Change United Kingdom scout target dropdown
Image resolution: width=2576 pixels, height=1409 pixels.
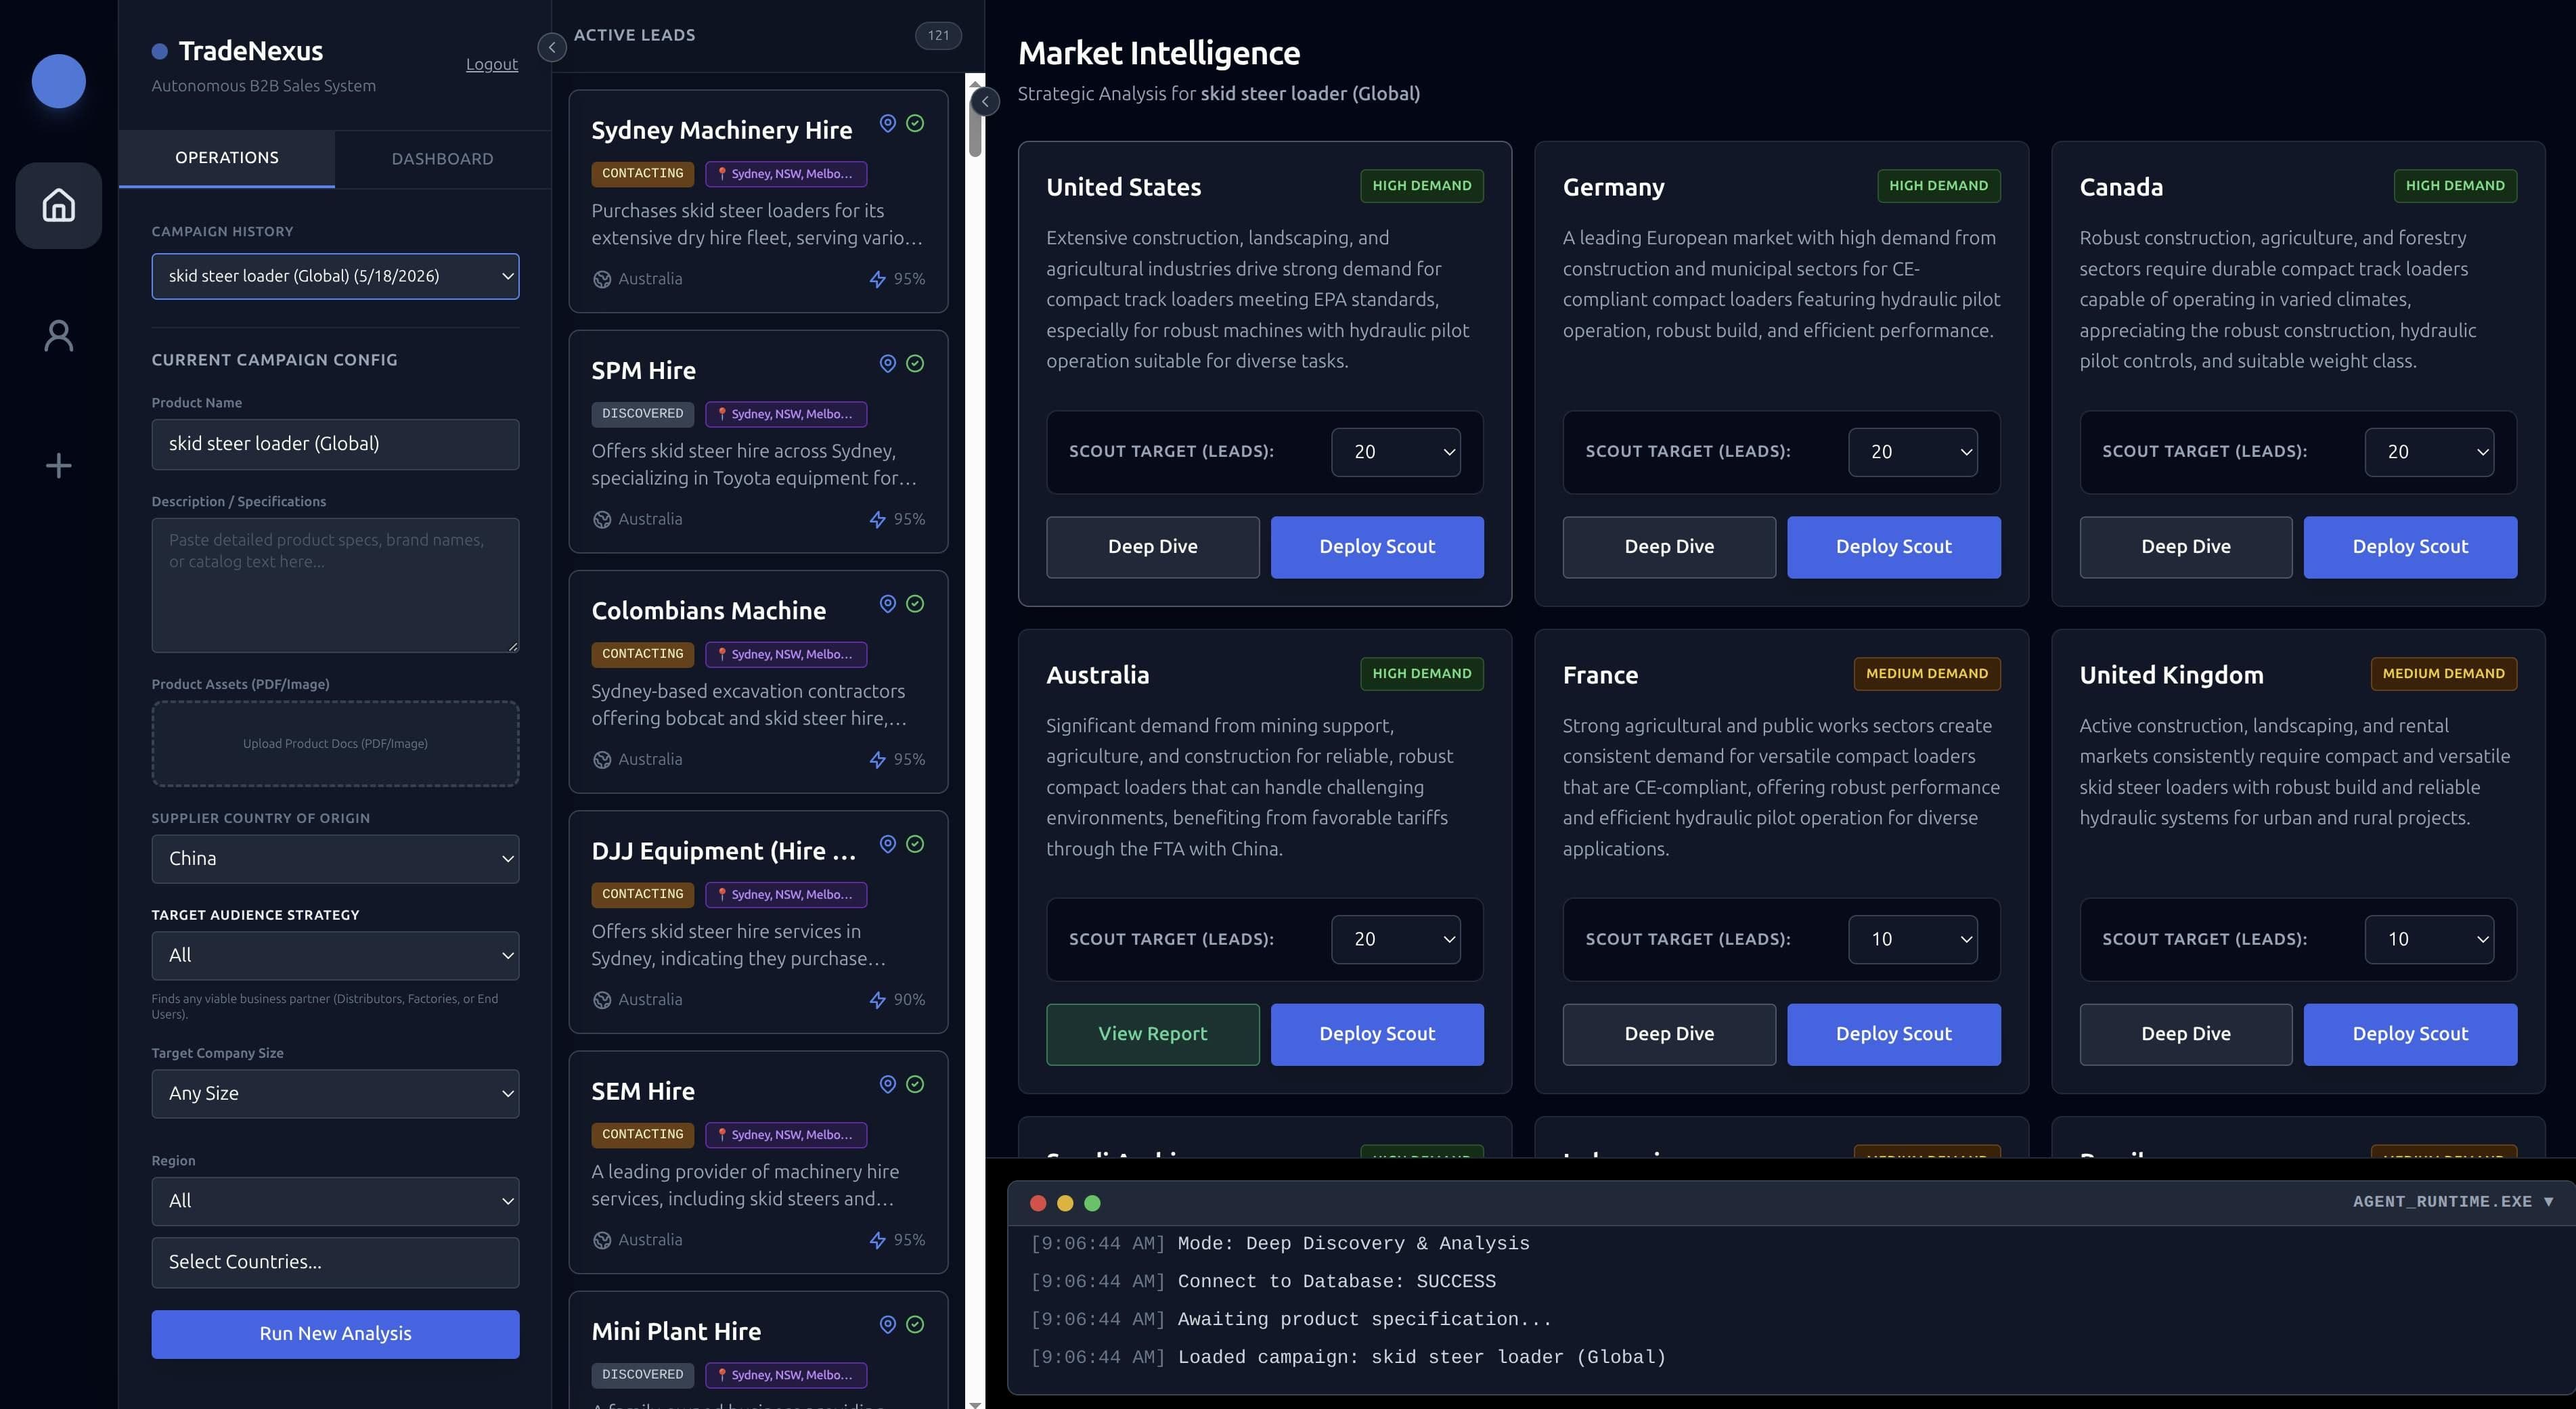(2429, 939)
